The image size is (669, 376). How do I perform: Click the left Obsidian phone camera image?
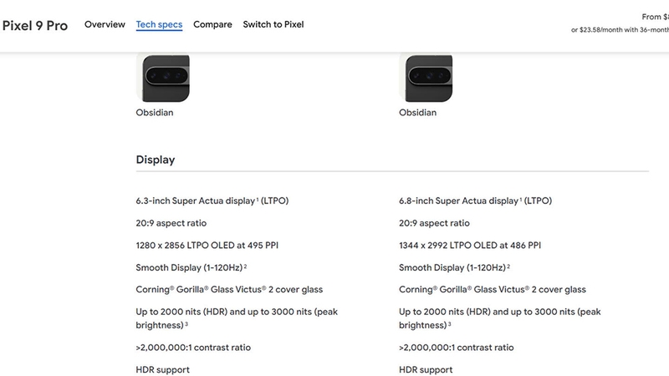tap(163, 77)
